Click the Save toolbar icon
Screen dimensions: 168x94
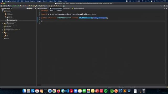tap(4, 6)
